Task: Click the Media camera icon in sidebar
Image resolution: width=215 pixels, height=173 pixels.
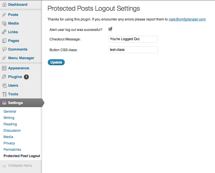Action: (x=4, y=23)
